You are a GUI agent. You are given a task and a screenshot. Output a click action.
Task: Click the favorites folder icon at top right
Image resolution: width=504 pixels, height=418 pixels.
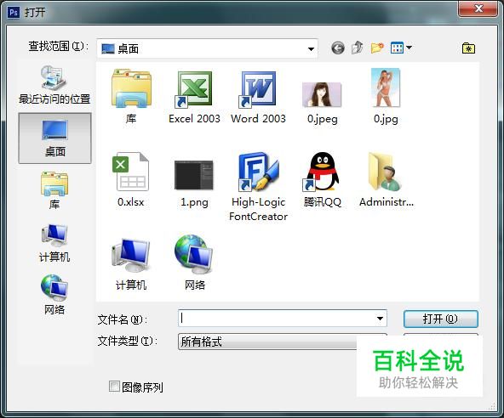(x=468, y=48)
